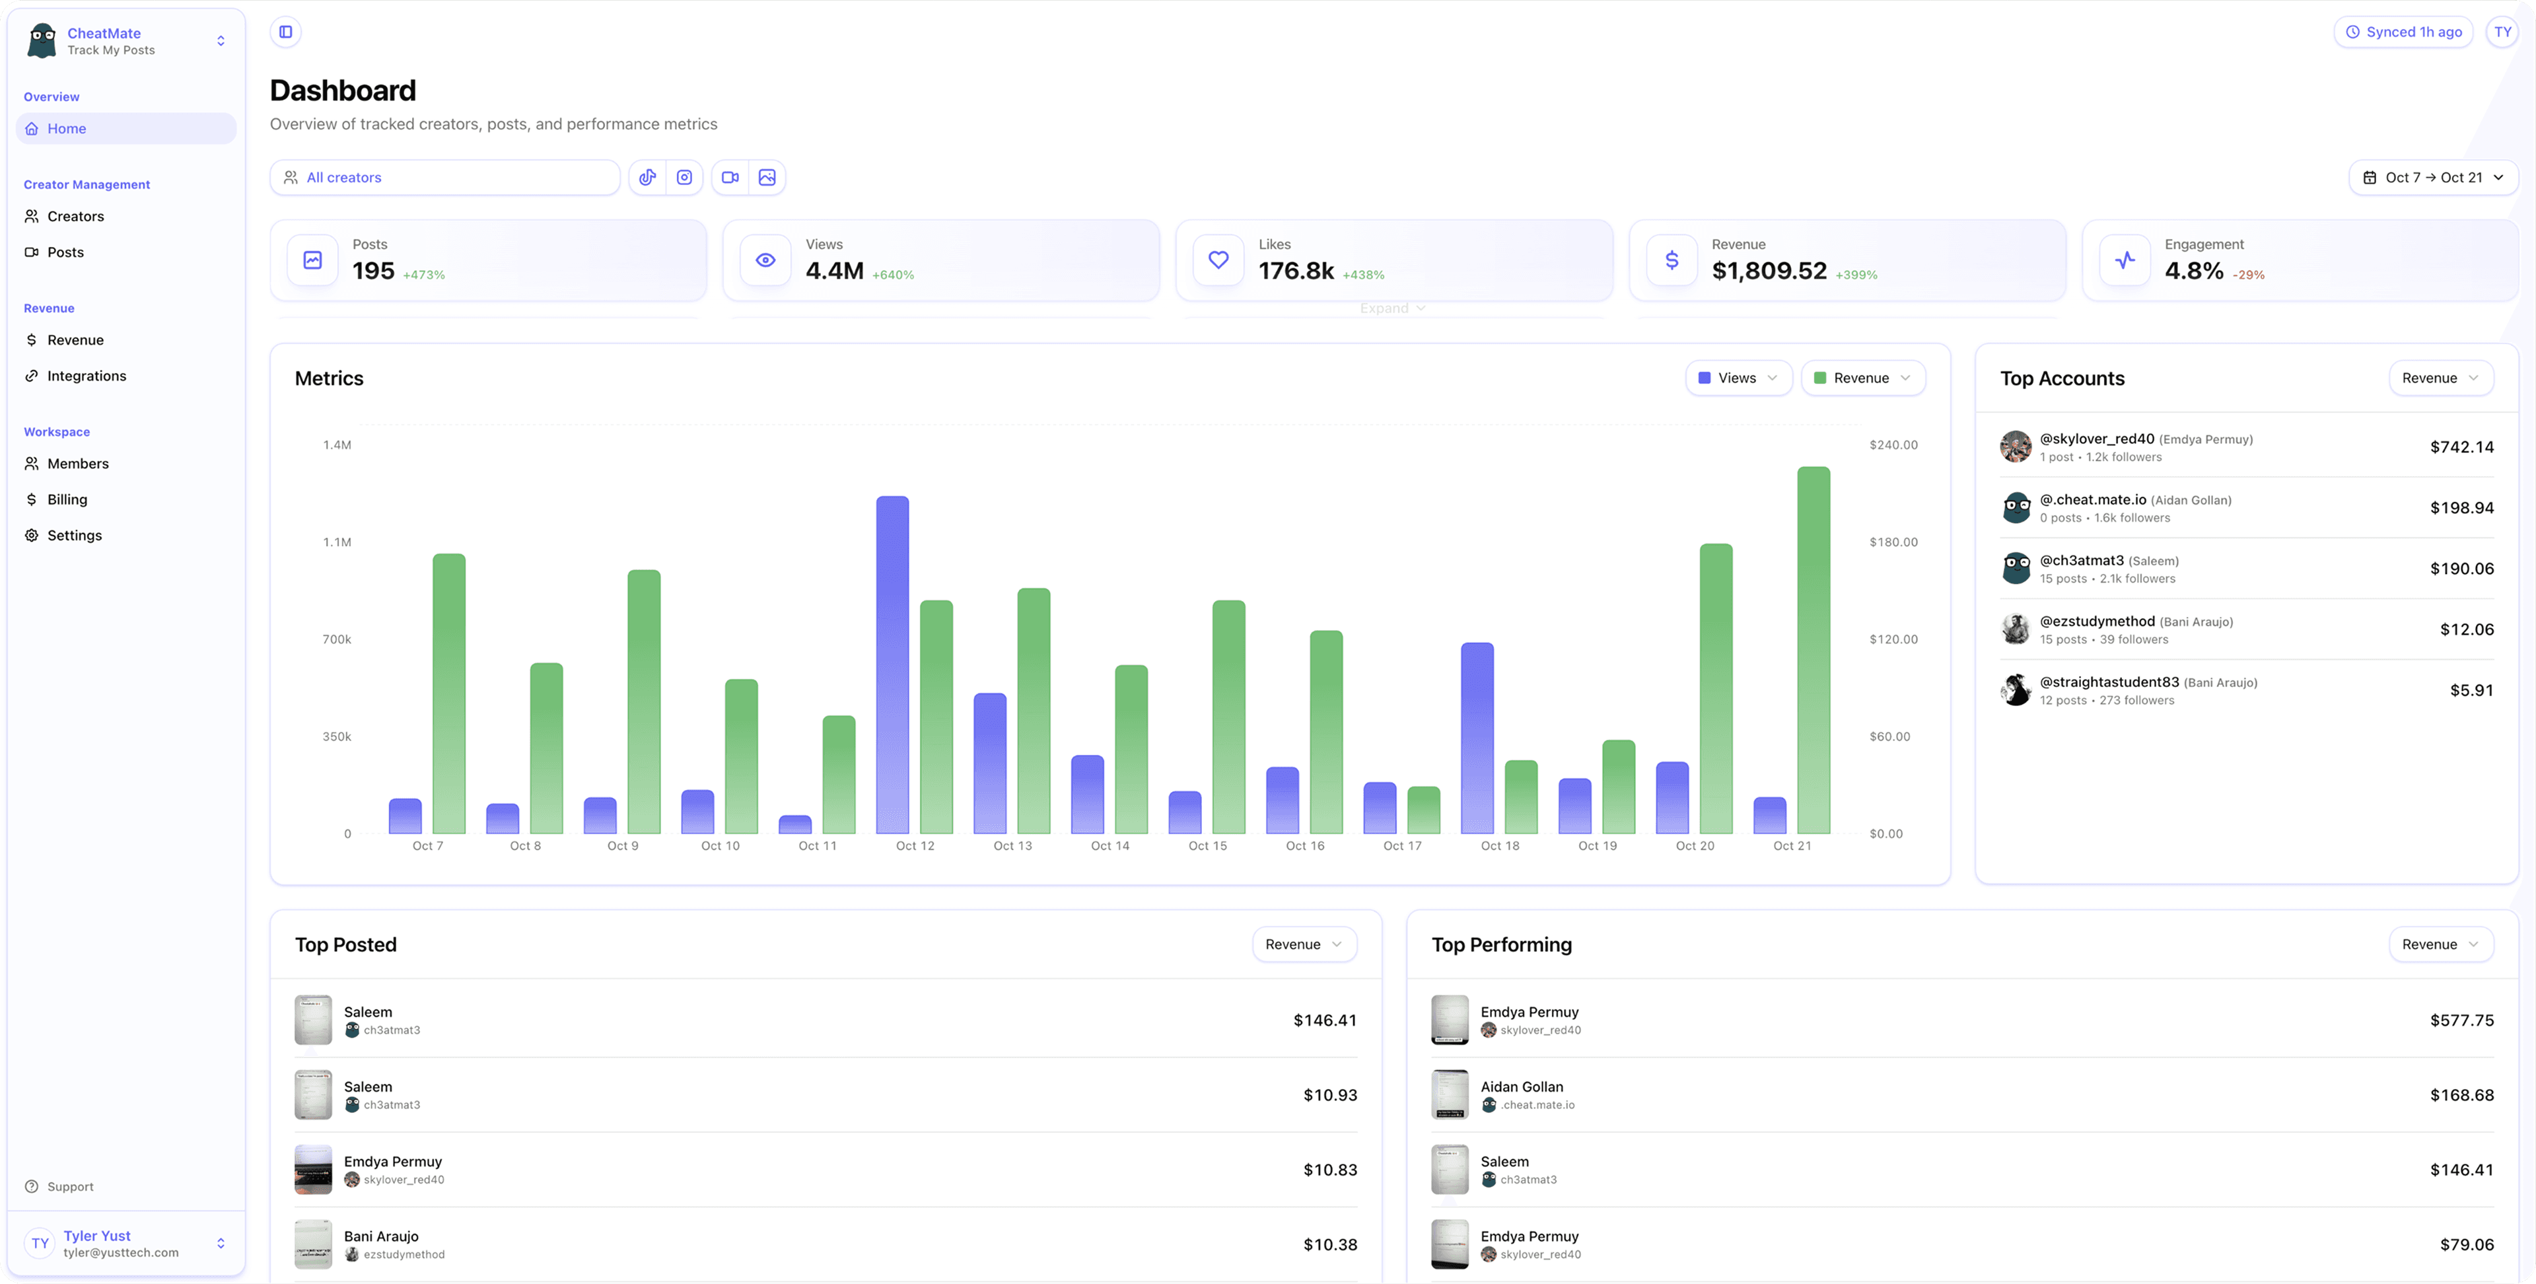Toggle the Revenue series in Metrics chart
The image size is (2536, 1284).
pyautogui.click(x=1862, y=377)
